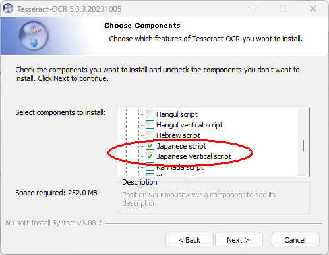The image size is (329, 255).
Task: Click the installer logo in header
Action: (x=34, y=36)
